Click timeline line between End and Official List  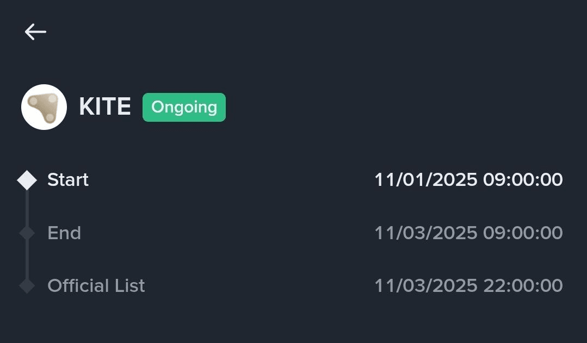[27, 260]
